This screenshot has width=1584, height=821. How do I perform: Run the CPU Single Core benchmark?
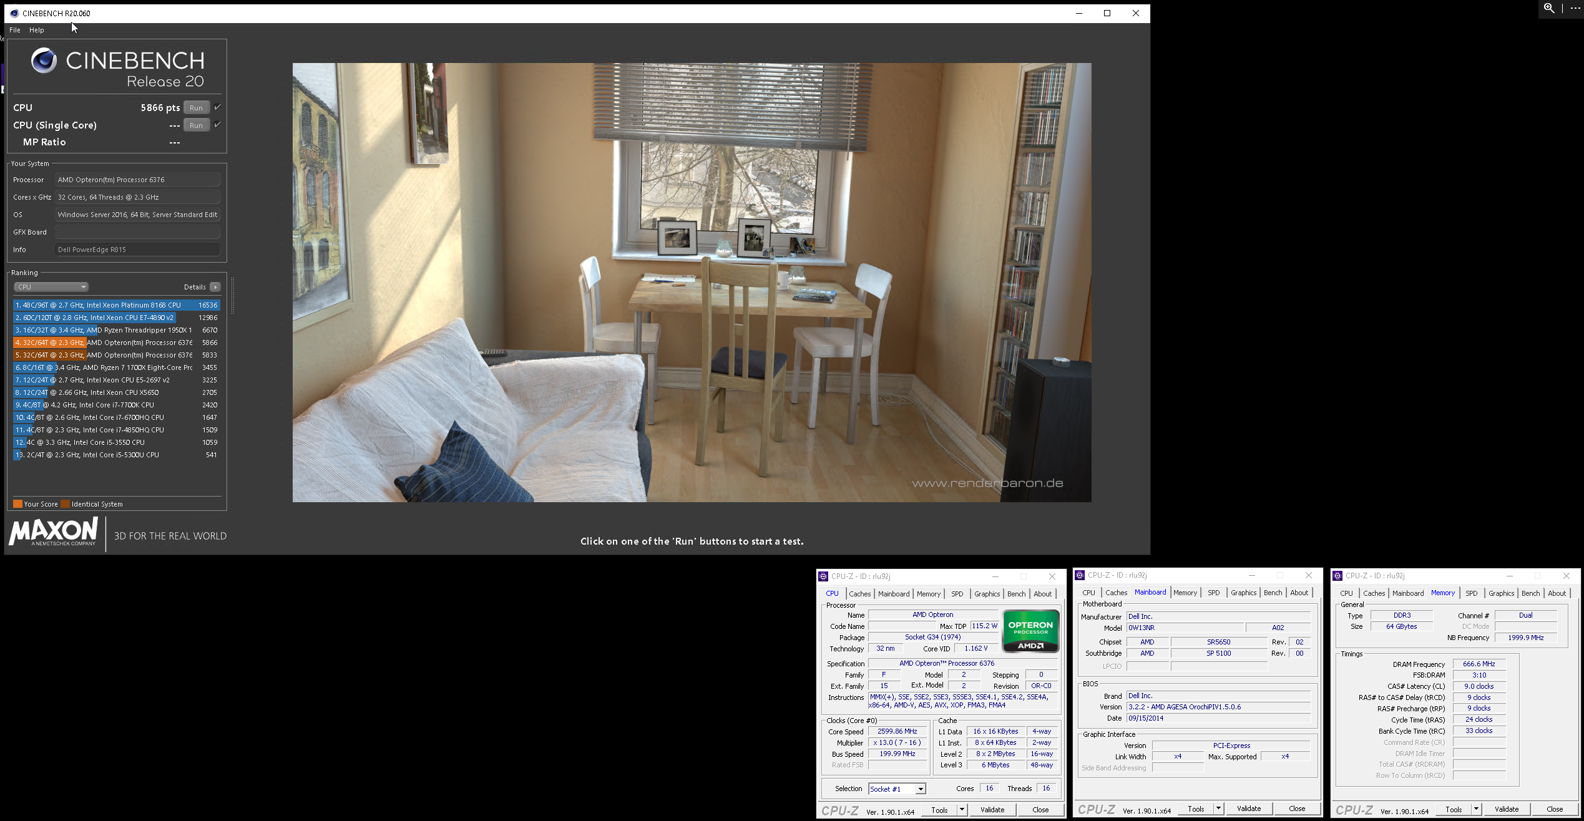(x=197, y=125)
